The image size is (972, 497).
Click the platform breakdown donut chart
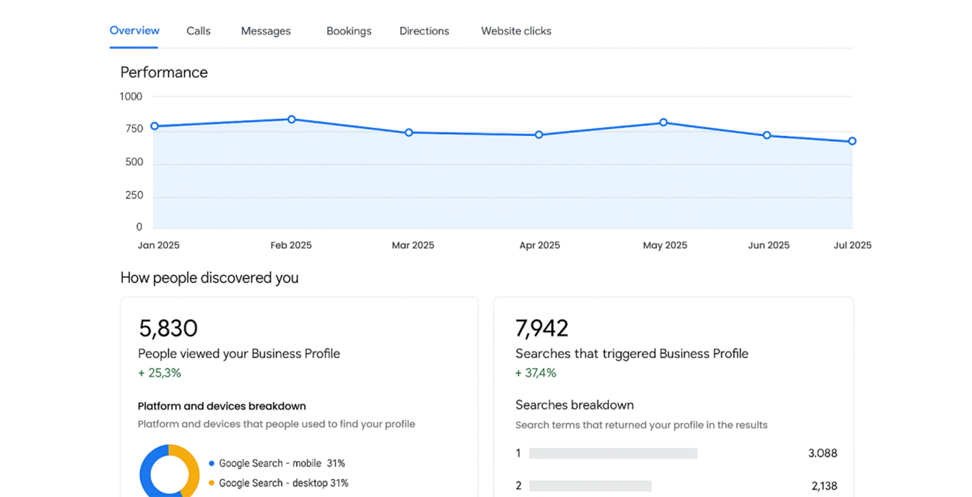coord(146,474)
